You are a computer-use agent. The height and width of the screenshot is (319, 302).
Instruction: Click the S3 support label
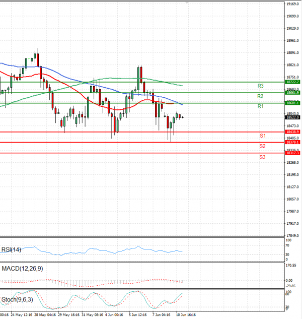click(262, 157)
